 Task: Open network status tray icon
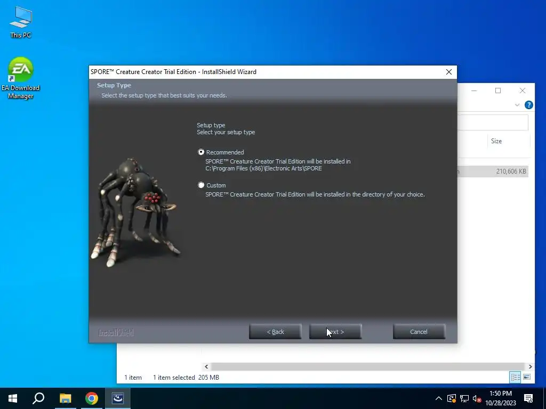pyautogui.click(x=464, y=398)
